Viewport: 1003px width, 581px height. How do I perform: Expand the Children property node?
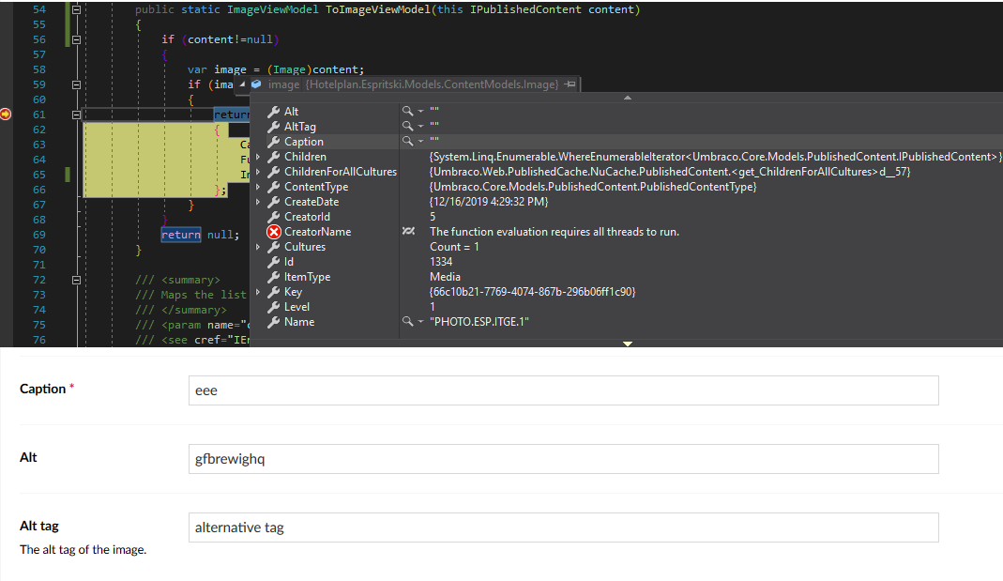[259, 157]
